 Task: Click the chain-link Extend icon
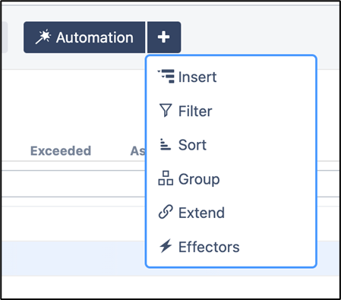click(166, 212)
